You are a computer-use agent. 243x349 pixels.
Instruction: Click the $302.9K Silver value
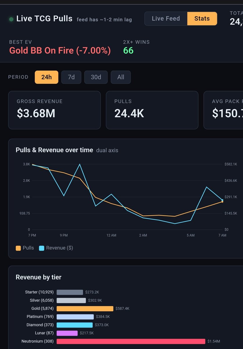coord(95,300)
